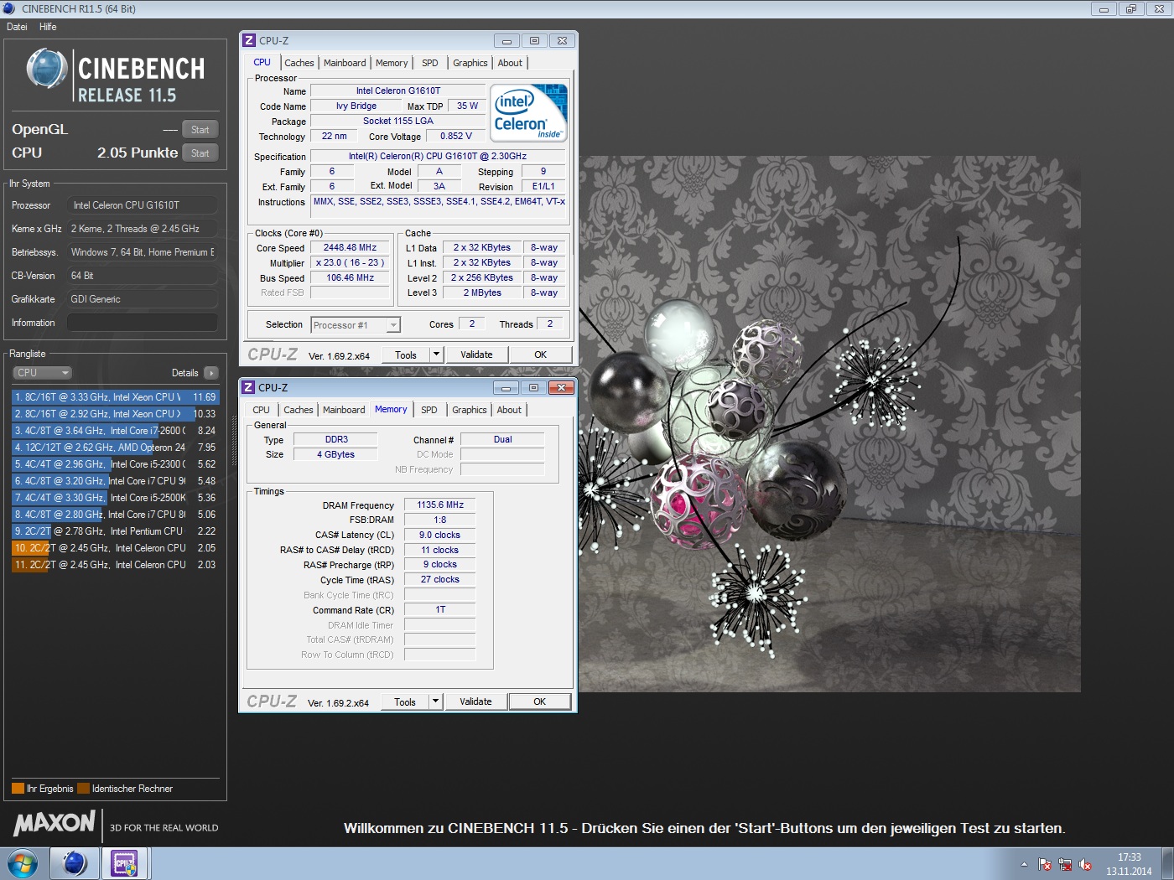This screenshot has height=880, width=1174.
Task: Click Cinebench logo in header
Action: click(116, 75)
